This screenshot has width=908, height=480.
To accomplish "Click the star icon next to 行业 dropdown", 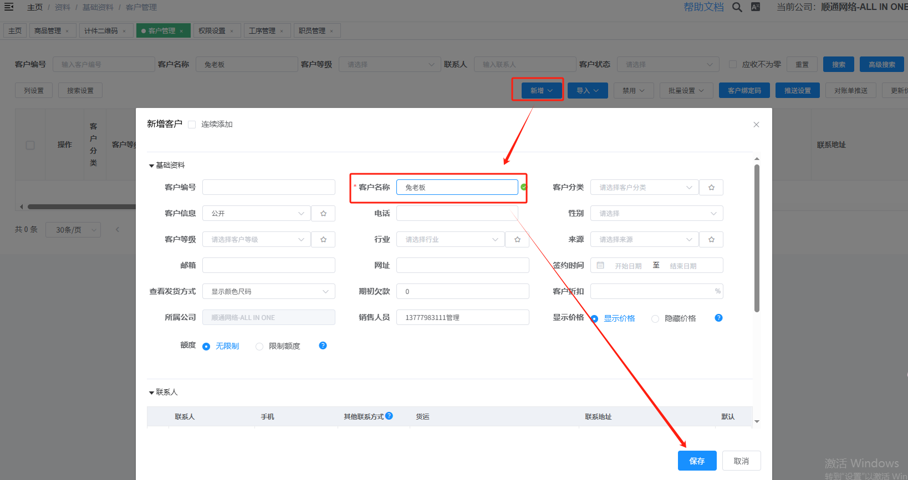I will [x=517, y=240].
